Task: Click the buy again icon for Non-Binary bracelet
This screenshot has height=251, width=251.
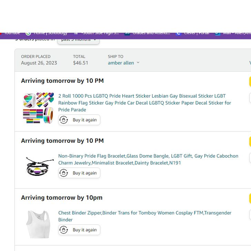Action: [64, 173]
